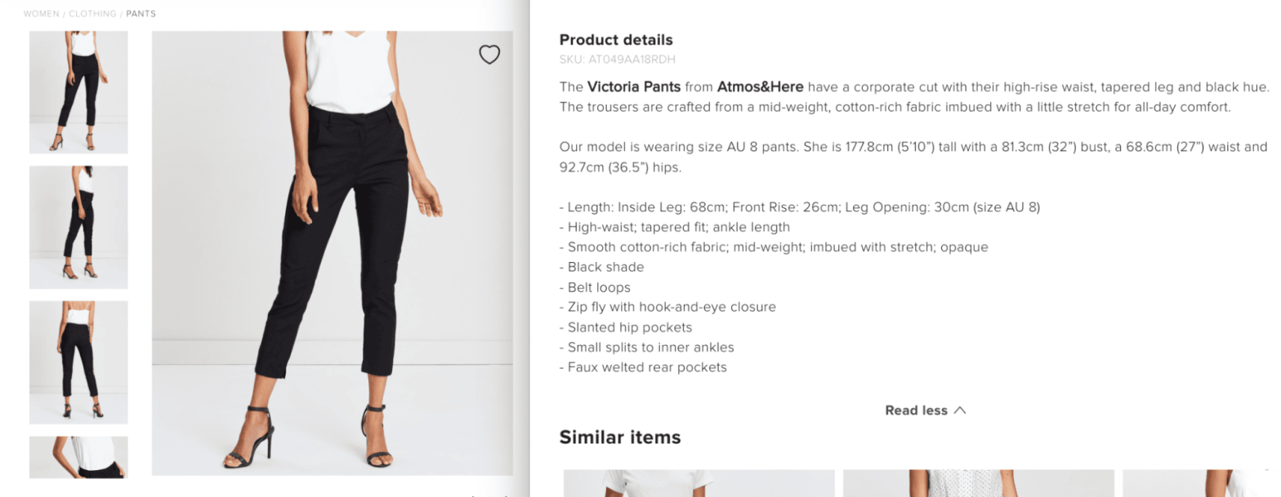Click the bottom partially visible thumbnail
The image size is (1281, 497).
pyautogui.click(x=78, y=458)
